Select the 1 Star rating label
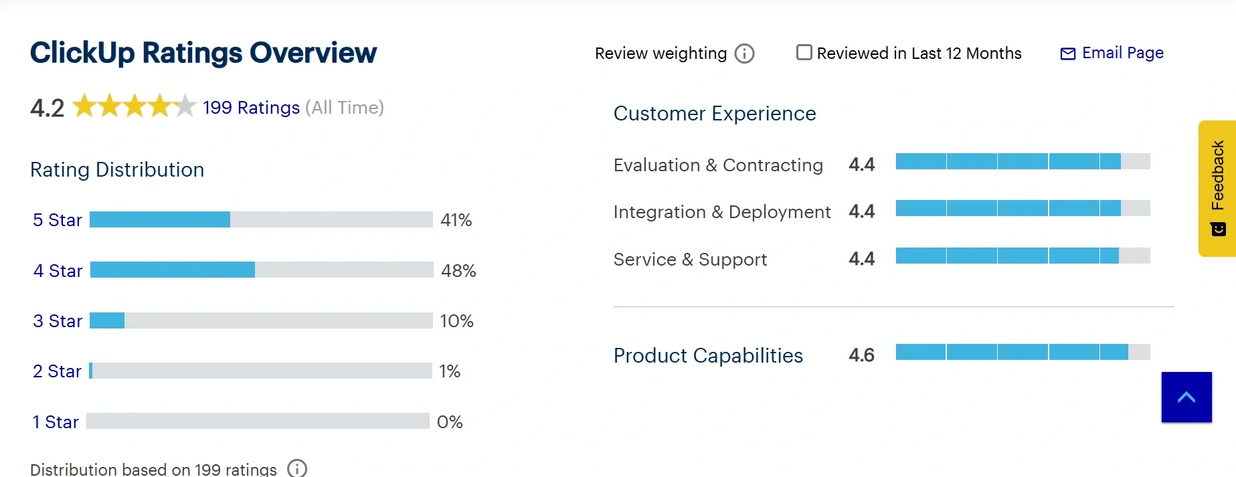Image resolution: width=1236 pixels, height=477 pixels. tap(56, 422)
